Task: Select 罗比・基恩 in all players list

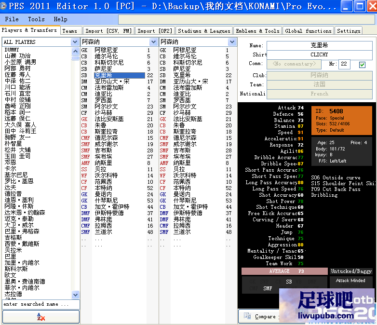Action: tap(19, 181)
